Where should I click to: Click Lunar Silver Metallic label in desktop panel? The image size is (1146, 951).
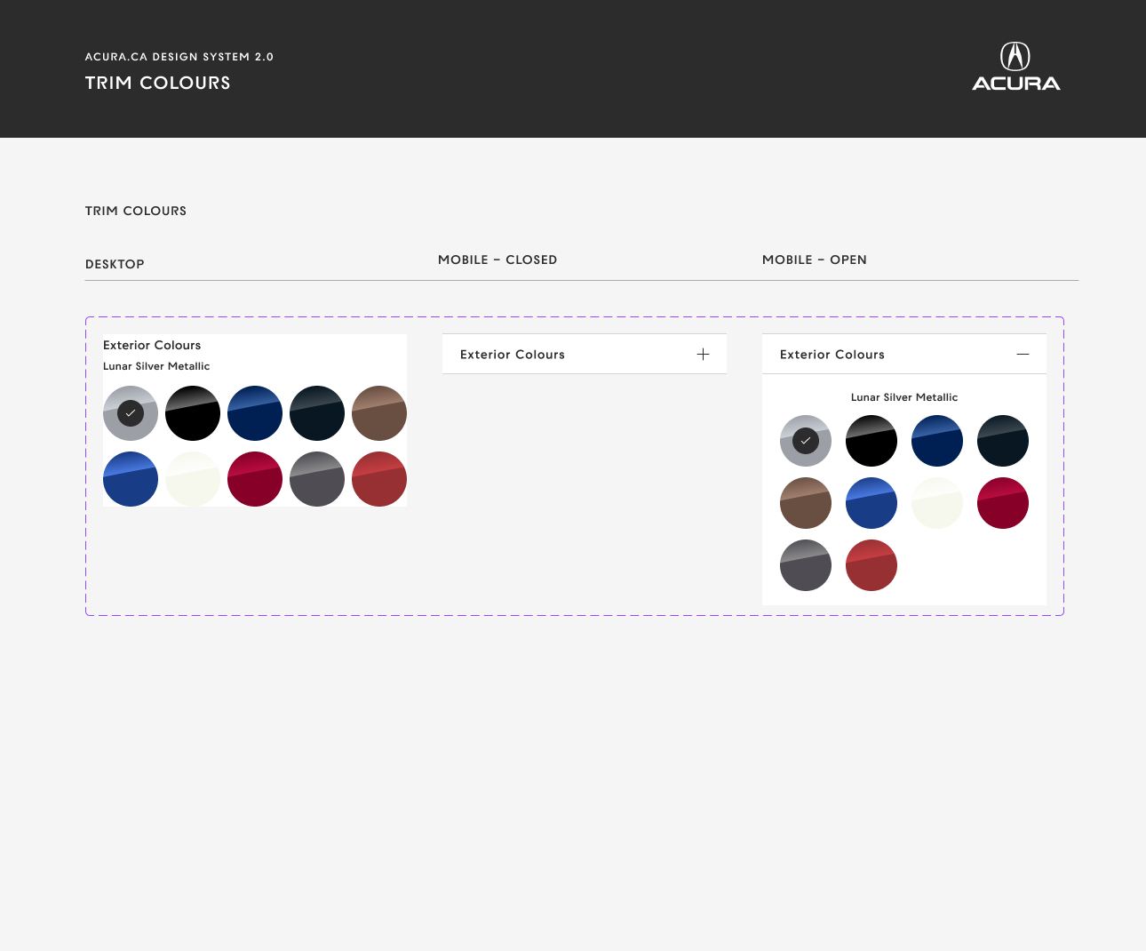[x=156, y=366]
